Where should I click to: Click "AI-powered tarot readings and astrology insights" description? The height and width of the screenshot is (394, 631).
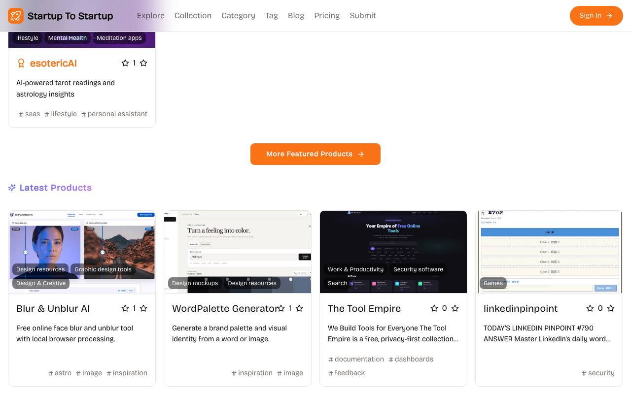66,88
